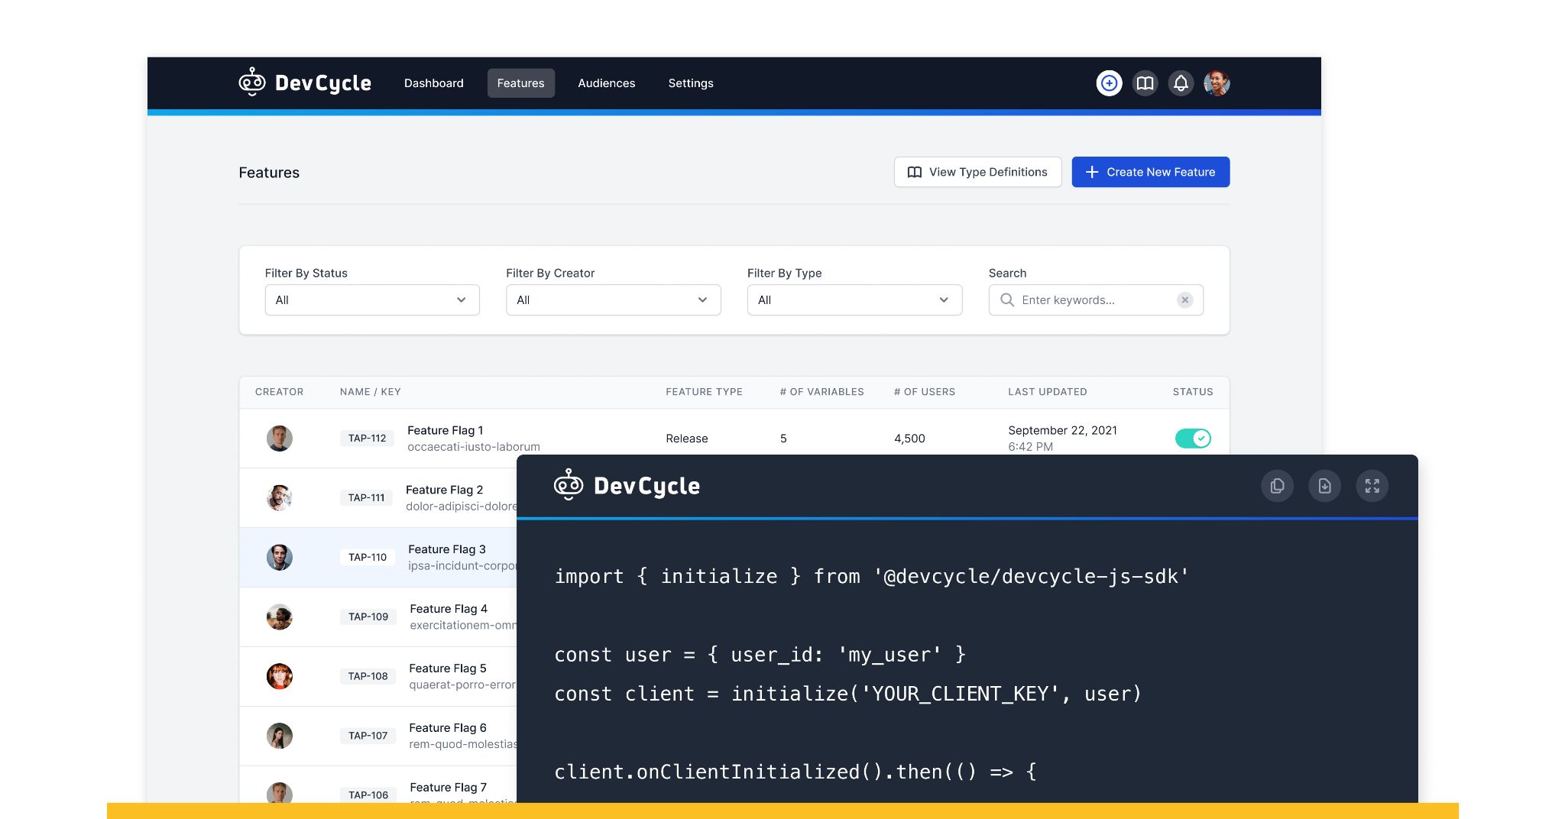Open the user profile avatar in navbar
1565x819 pixels.
click(1217, 83)
